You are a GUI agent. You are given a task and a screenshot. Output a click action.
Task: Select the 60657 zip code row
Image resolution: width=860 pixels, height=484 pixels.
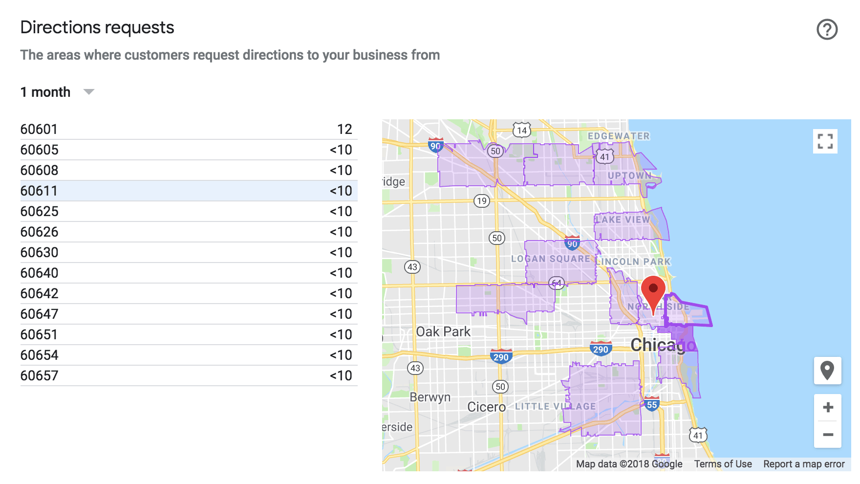point(189,375)
